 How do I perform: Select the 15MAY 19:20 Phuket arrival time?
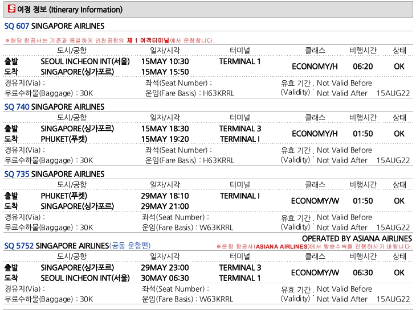[165, 139]
